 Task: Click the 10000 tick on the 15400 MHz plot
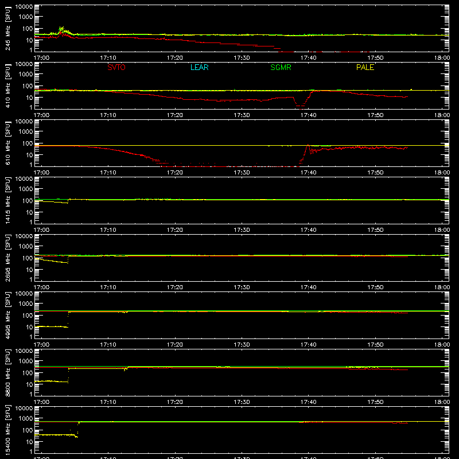coord(24,409)
